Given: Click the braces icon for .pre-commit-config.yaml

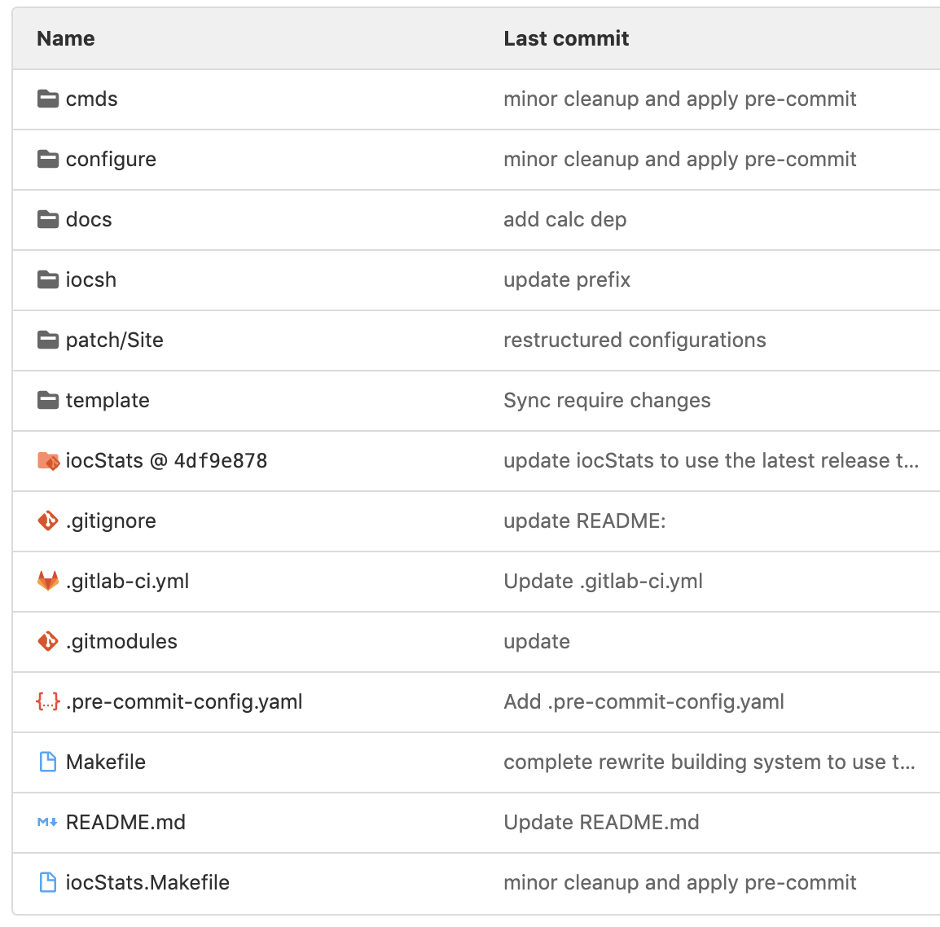Looking at the screenshot, I should [x=48, y=702].
